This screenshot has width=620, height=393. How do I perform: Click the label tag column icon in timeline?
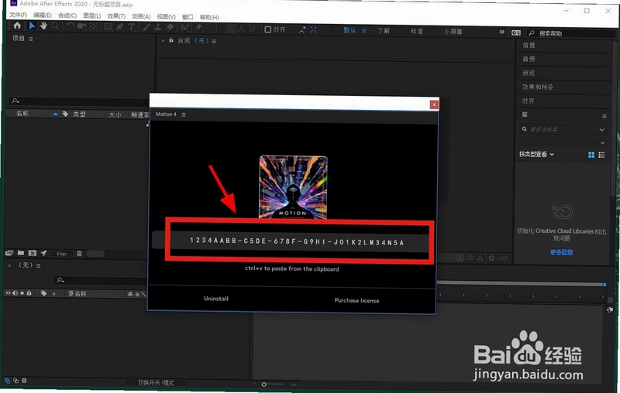pos(43,293)
